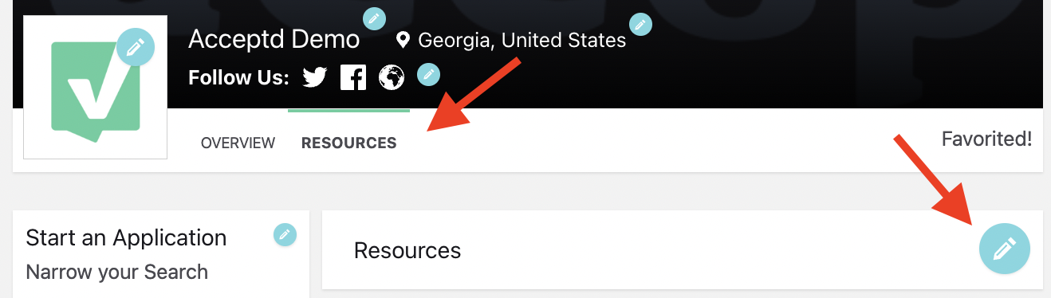This screenshot has height=298, width=1051.
Task: Click Narrow your Search text
Action: (x=117, y=272)
